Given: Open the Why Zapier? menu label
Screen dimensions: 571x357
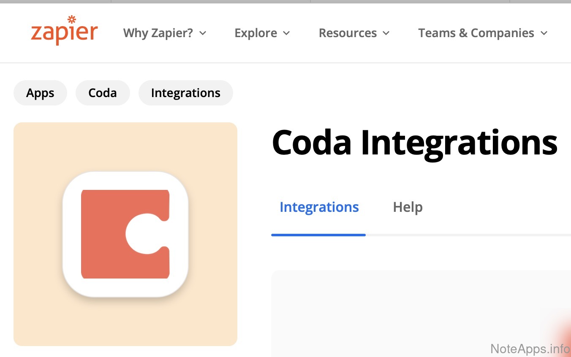Looking at the screenshot, I should pos(158,33).
